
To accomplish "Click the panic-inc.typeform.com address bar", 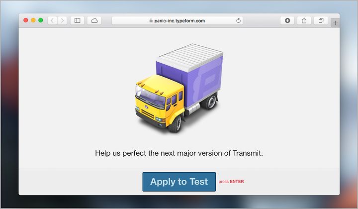I will pos(177,20).
